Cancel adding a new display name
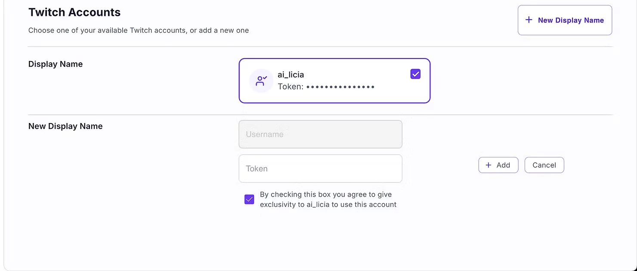Viewport: 637px width, 271px height. (544, 165)
